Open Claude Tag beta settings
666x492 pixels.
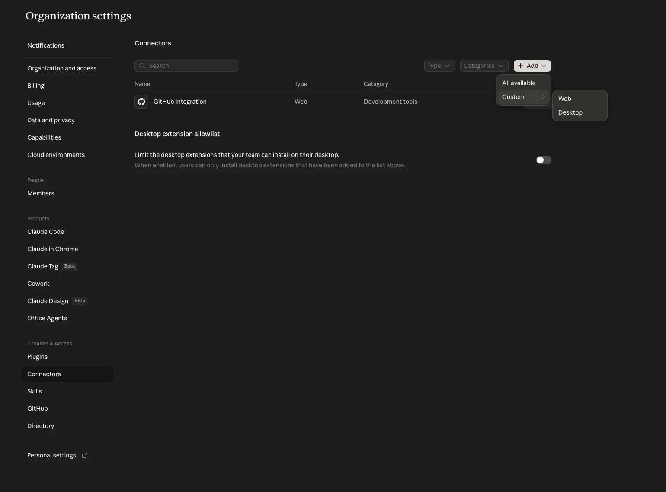tap(68, 266)
